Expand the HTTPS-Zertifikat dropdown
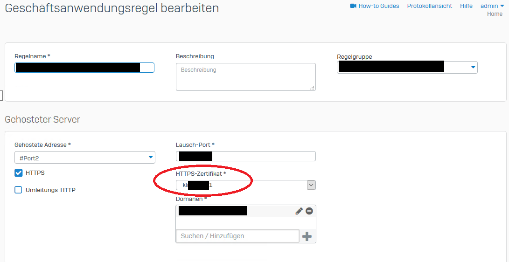Screen dimensions: 509x262 (311, 185)
